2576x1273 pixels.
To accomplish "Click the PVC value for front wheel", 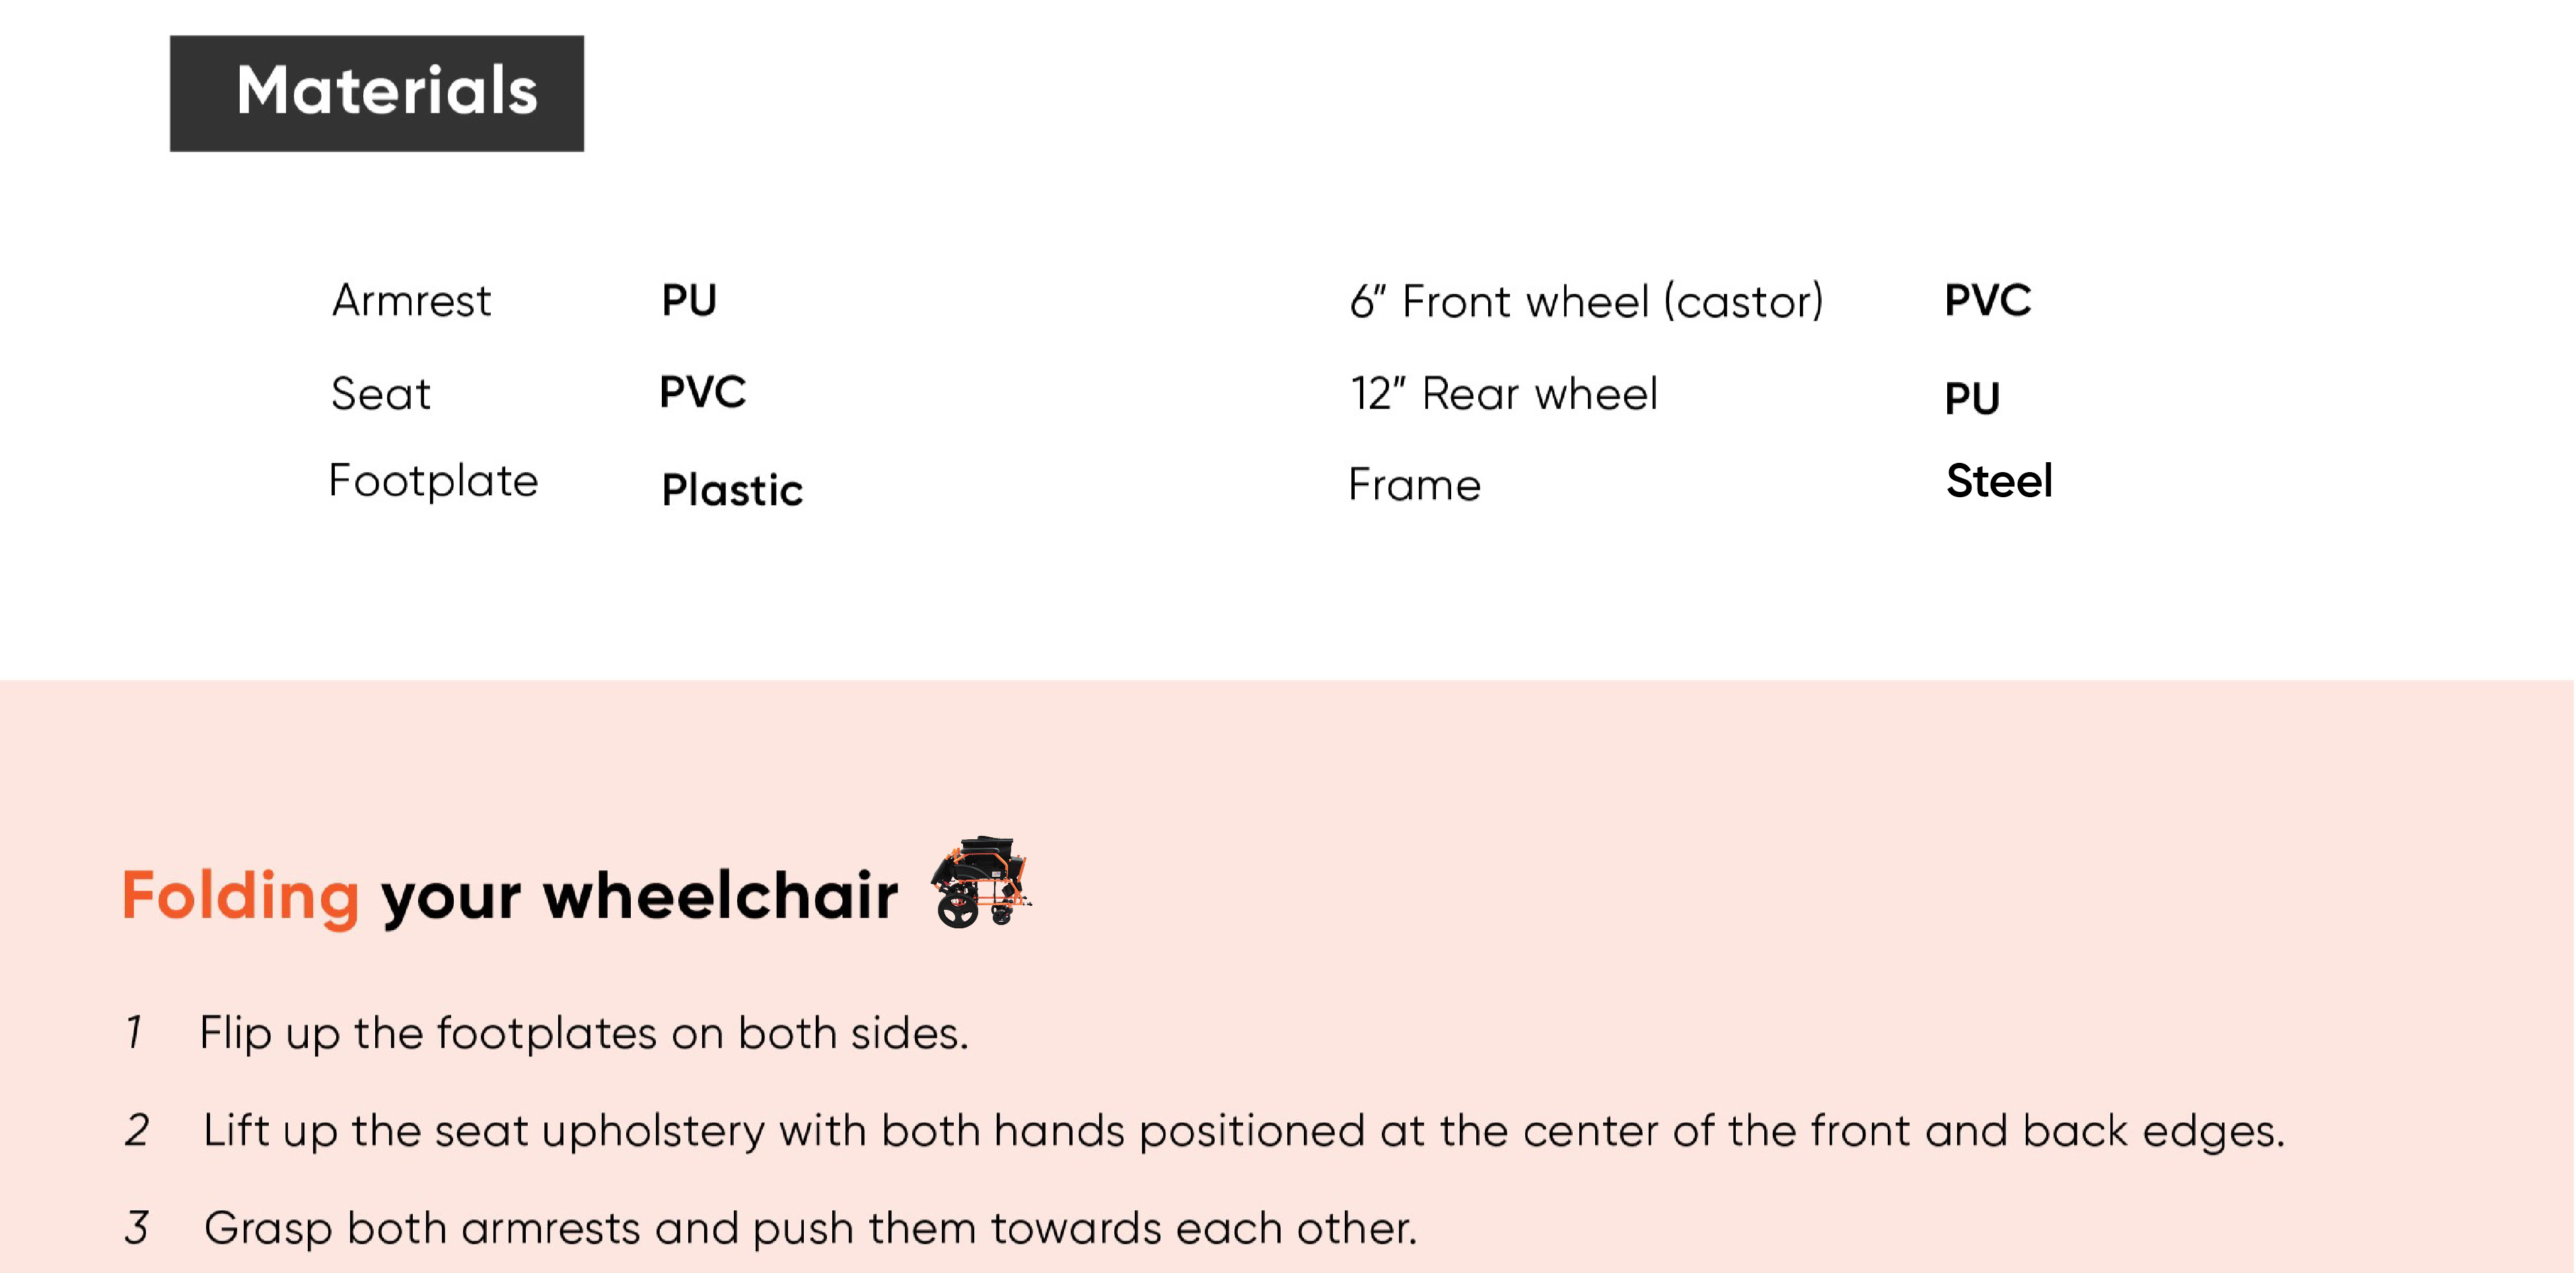I will (1987, 300).
